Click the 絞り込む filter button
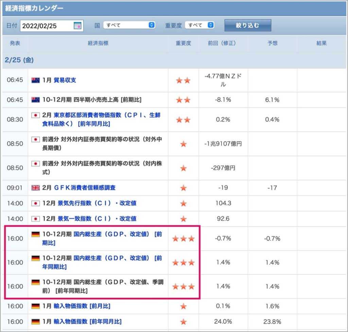The image size is (348, 332). [x=248, y=25]
